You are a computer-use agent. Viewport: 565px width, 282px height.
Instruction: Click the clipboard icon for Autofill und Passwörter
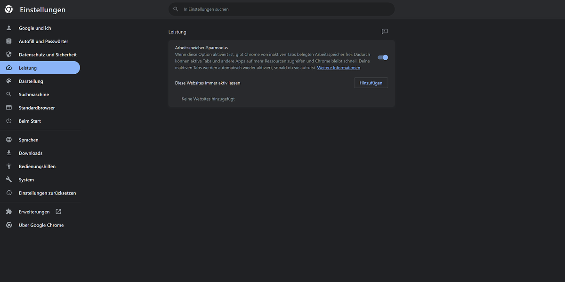(x=8, y=41)
